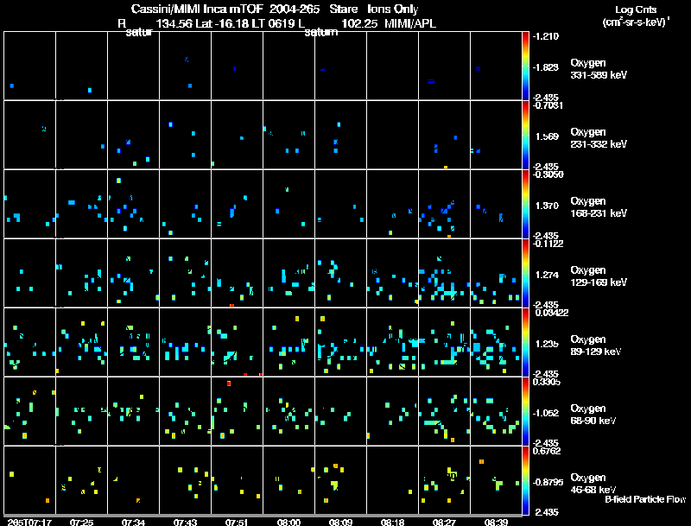Viewport: 691px width, 526px height.
Task: Click the Oxygen 231-332 keV row label
Action: coord(599,138)
